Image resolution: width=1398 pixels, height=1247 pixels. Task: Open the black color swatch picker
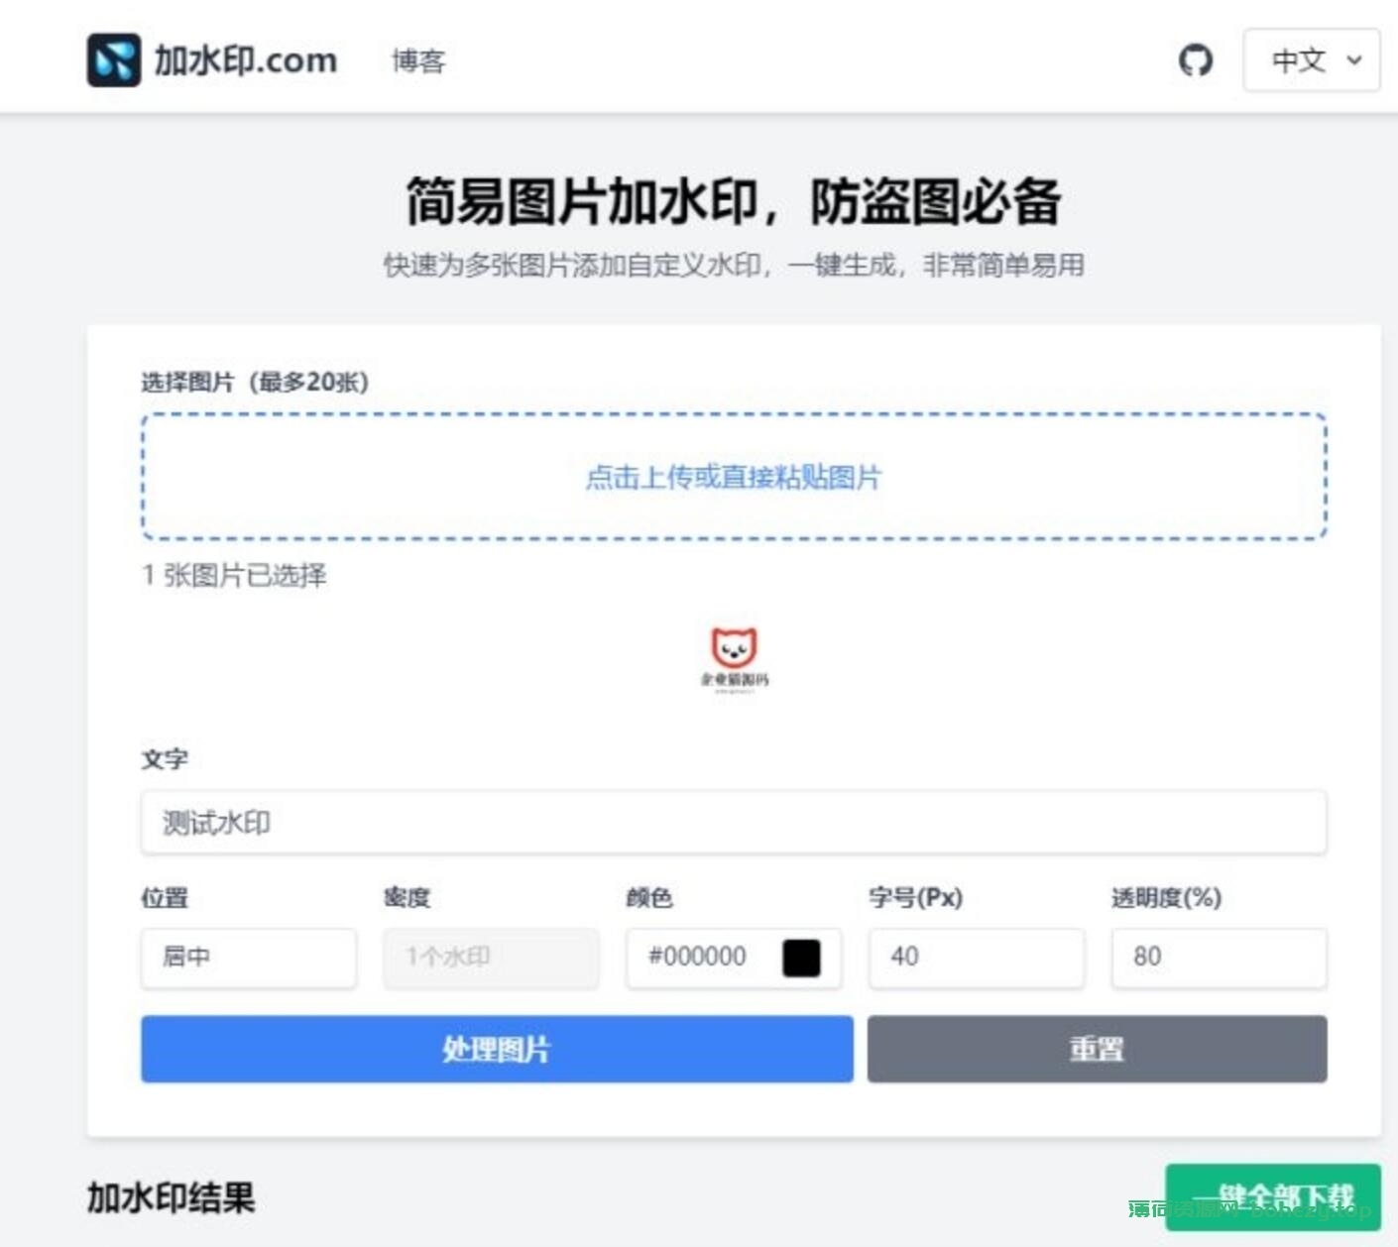pos(801,958)
